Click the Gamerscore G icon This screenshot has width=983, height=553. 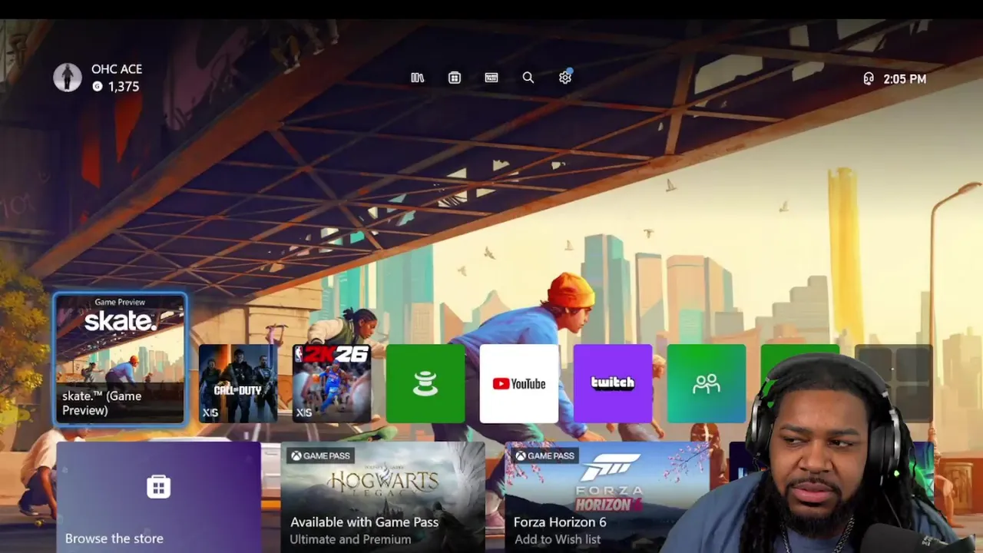(98, 87)
